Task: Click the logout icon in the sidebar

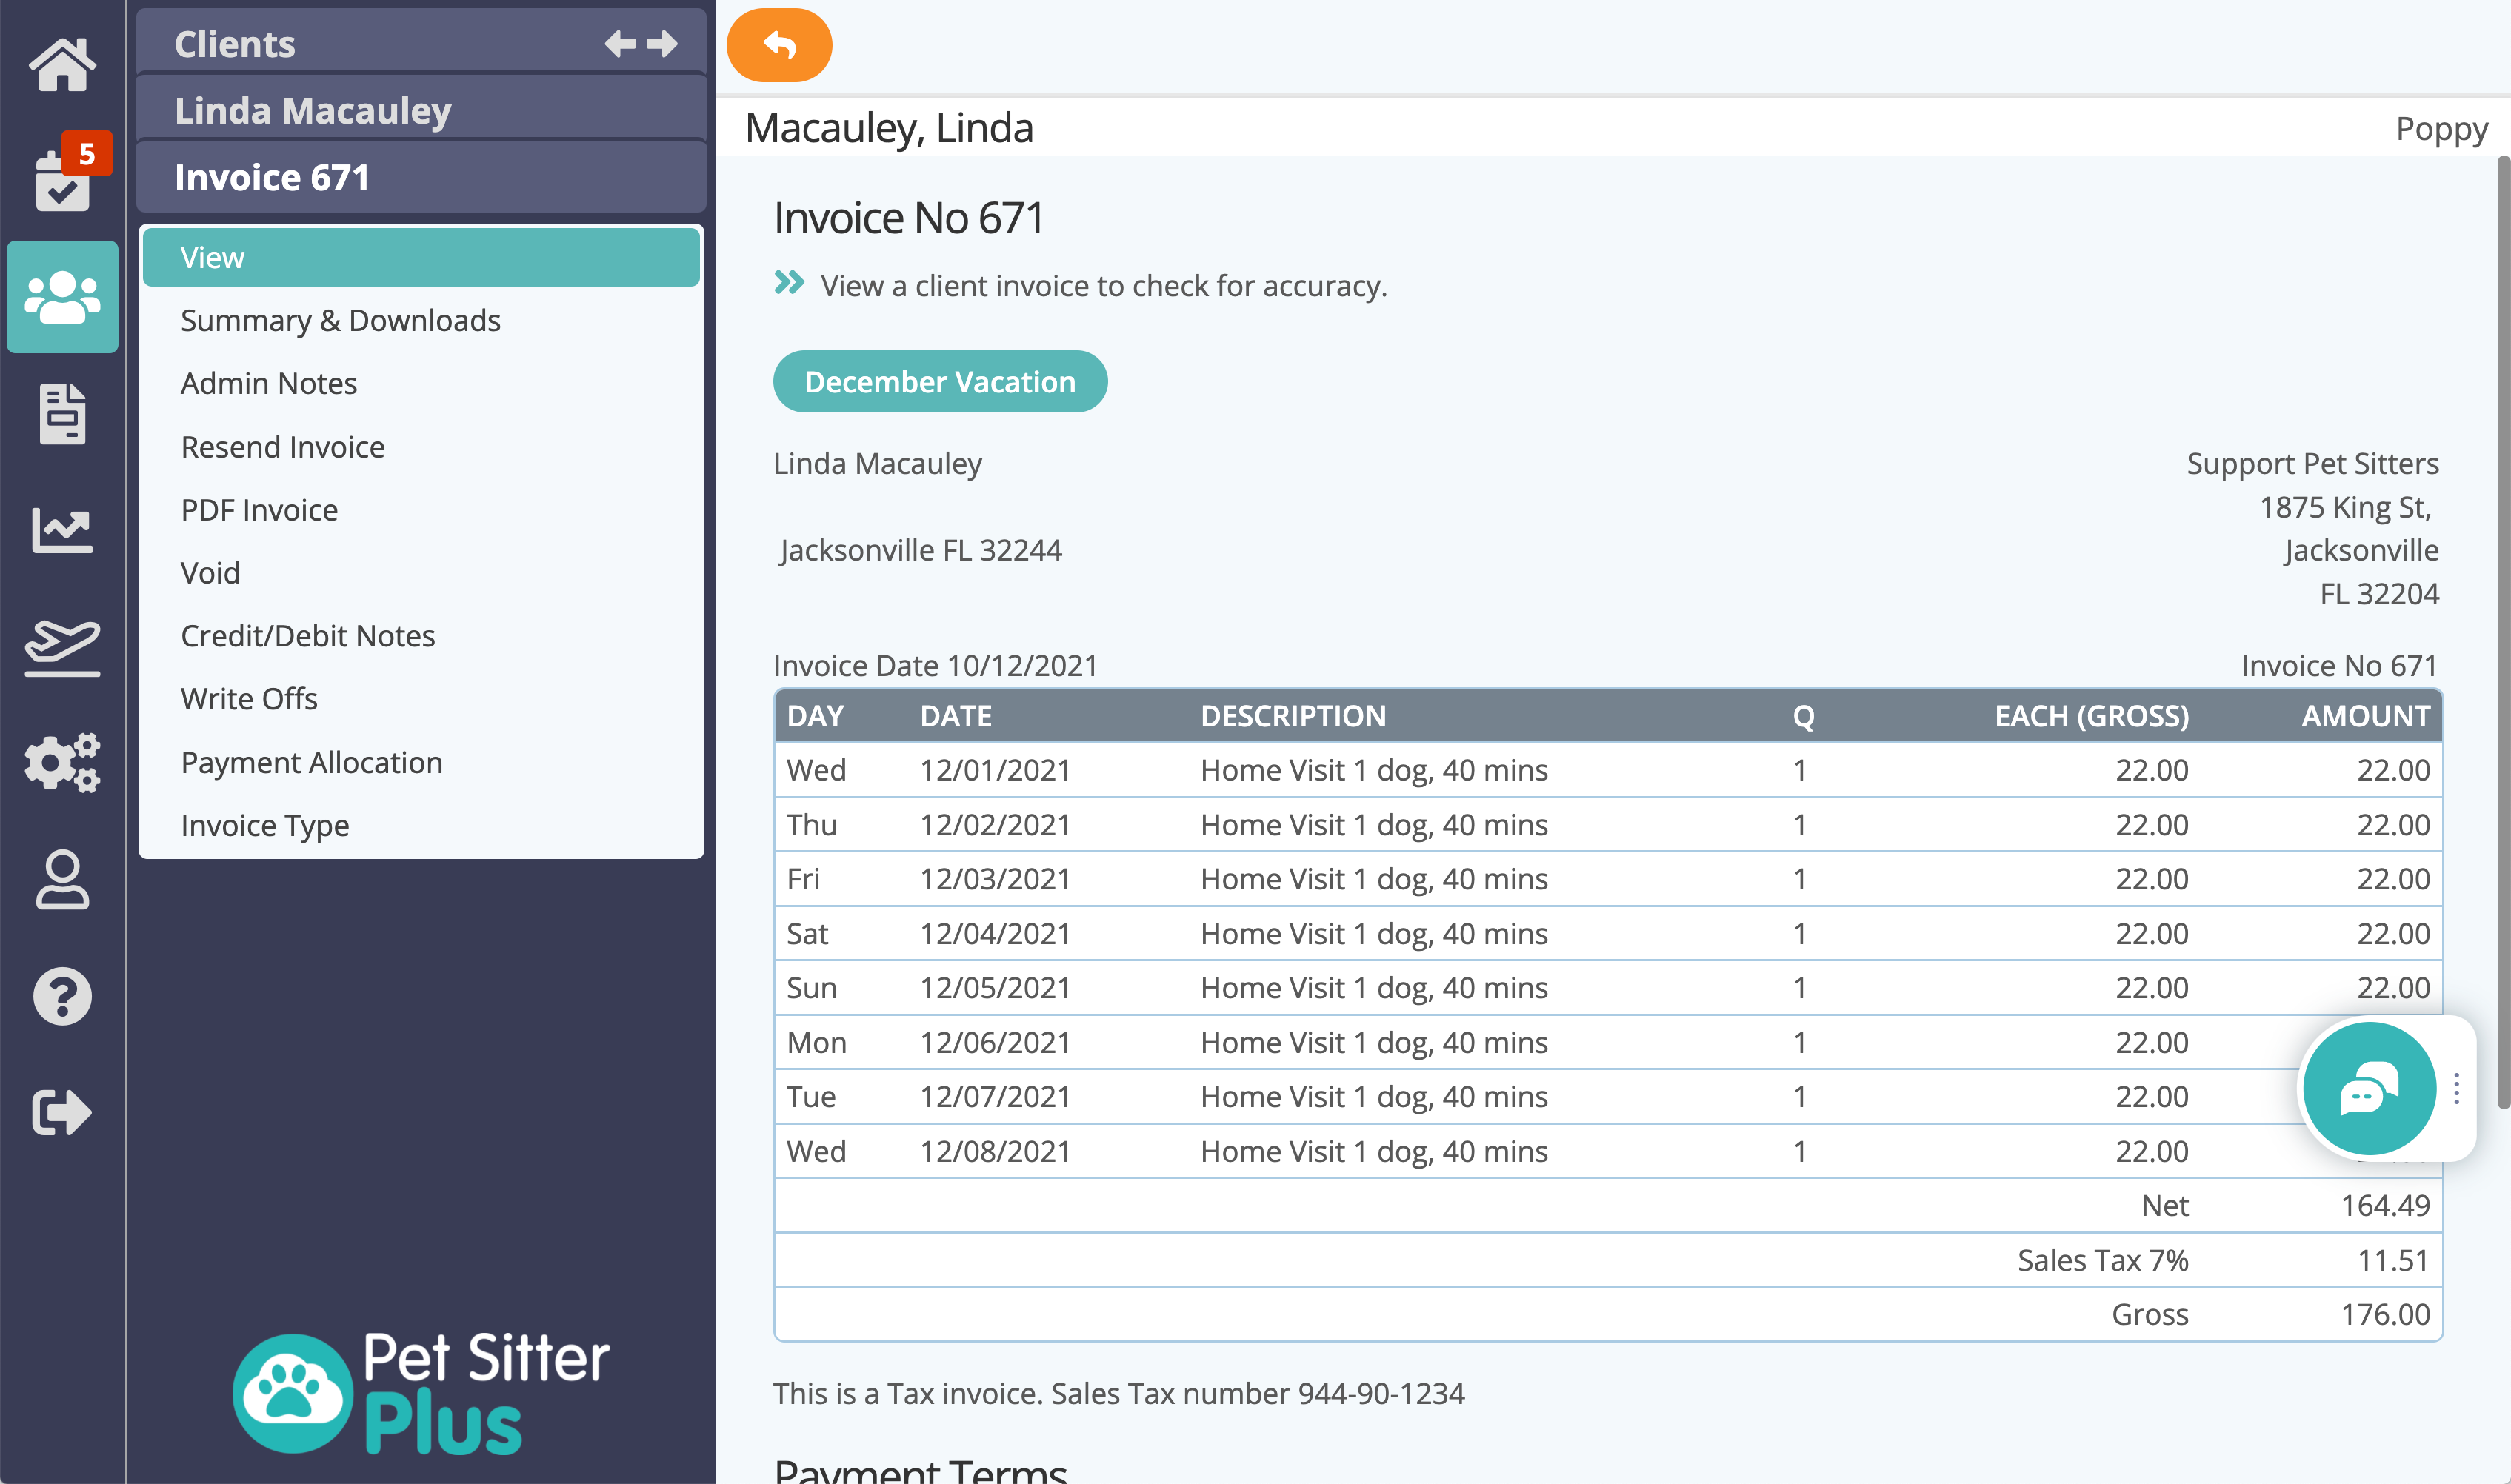Action: coord(62,1111)
